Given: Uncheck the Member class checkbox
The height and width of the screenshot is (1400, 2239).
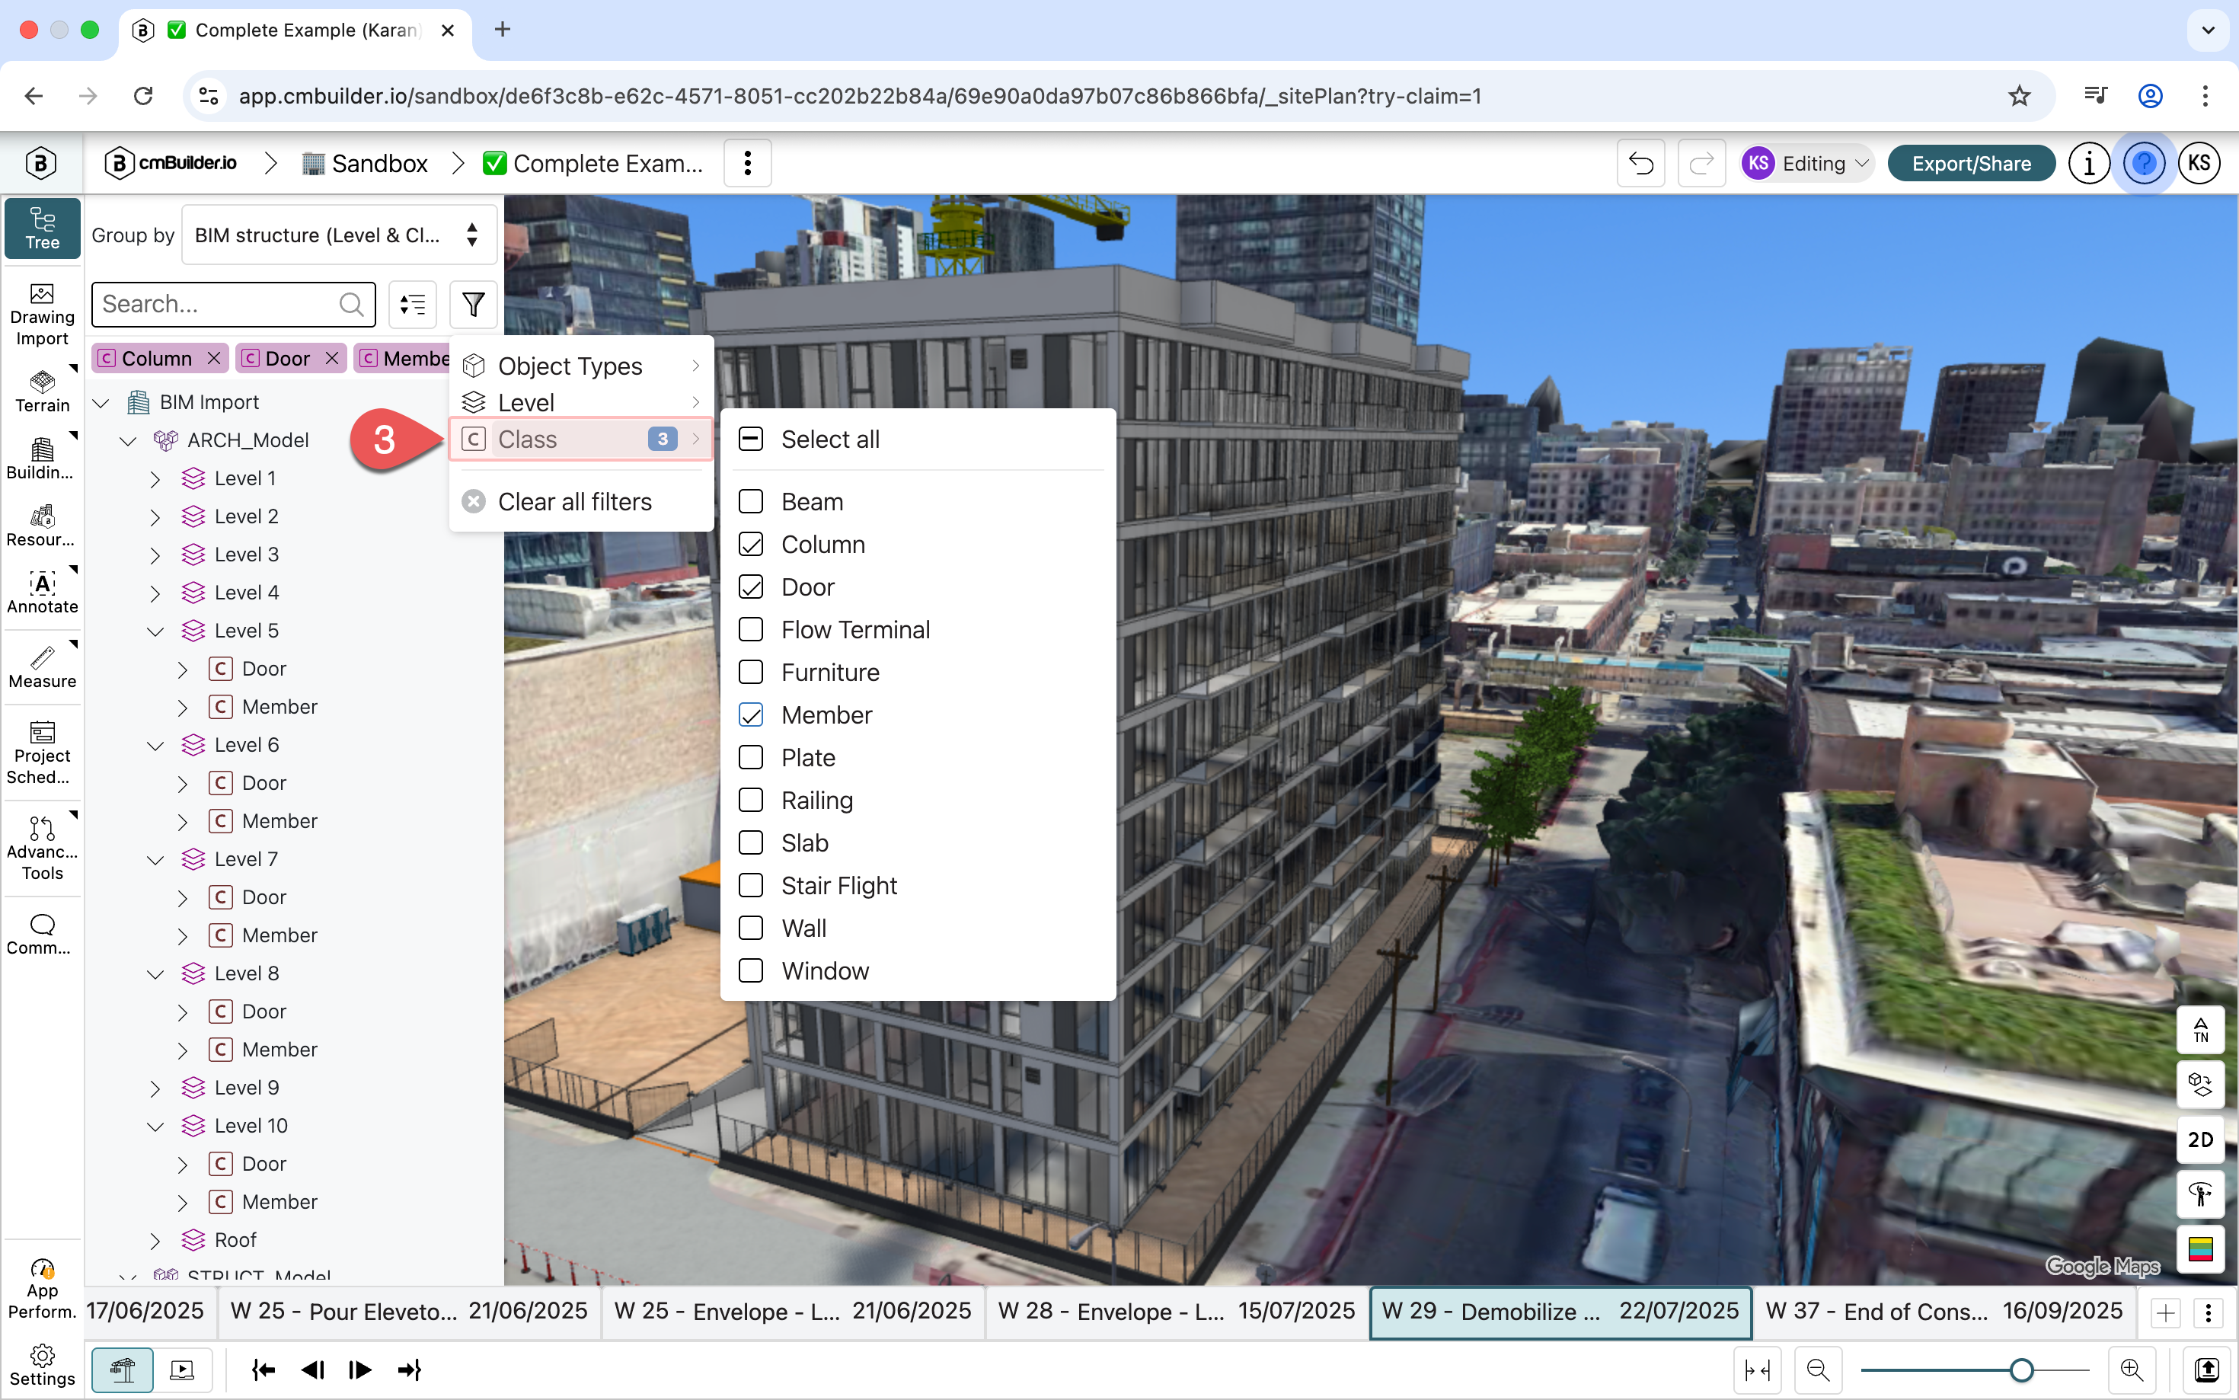Looking at the screenshot, I should 751,714.
